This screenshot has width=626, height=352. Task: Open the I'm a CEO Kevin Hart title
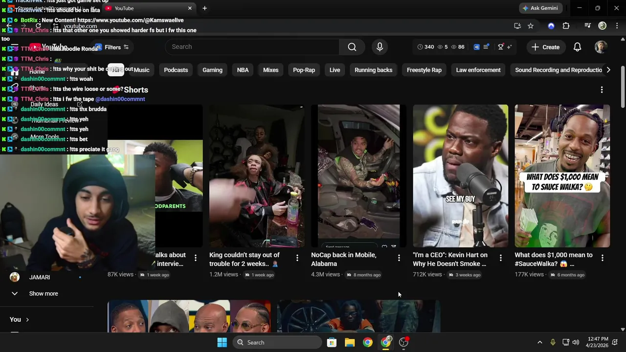tap(450, 259)
